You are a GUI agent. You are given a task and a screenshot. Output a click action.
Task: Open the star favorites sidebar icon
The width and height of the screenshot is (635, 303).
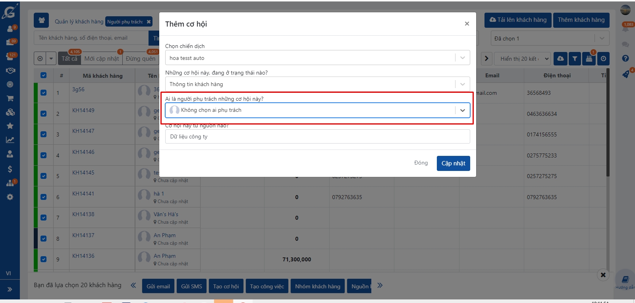[10, 126]
